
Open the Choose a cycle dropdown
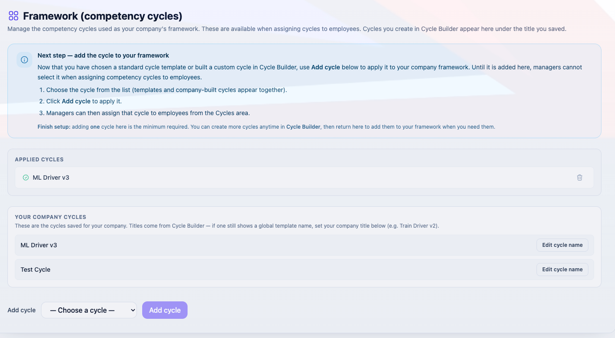coord(89,310)
